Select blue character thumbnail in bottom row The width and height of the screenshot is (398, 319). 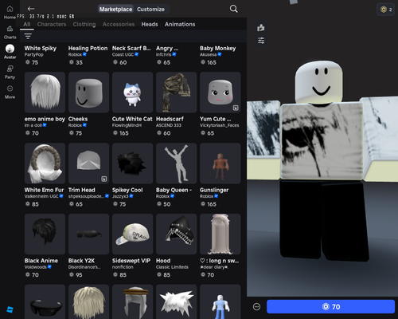[x=220, y=301]
